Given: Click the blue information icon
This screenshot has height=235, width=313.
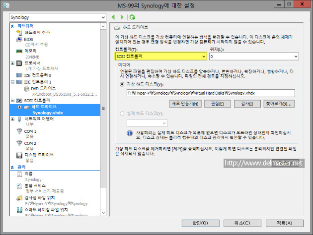Looking at the screenshot, I should tap(130, 133).
